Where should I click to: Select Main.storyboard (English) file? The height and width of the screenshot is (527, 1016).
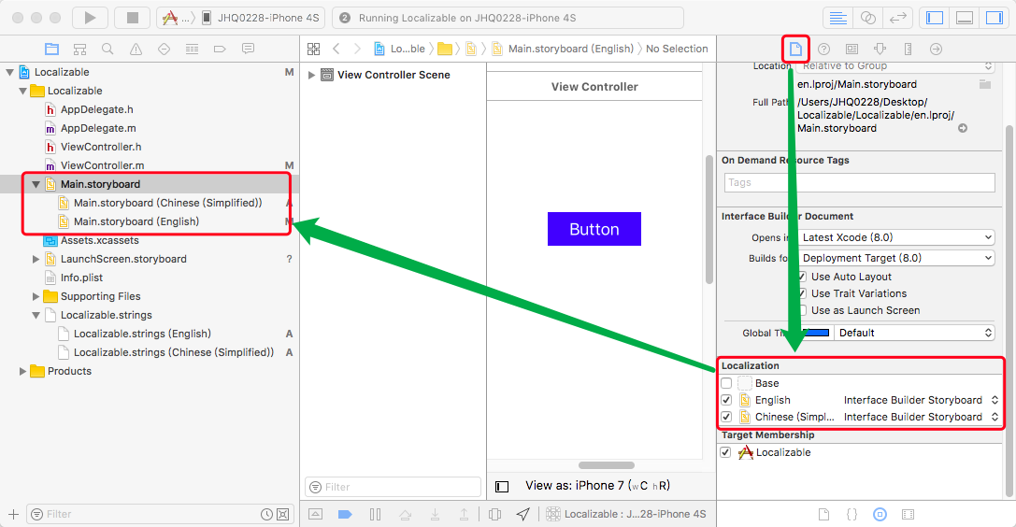click(136, 221)
